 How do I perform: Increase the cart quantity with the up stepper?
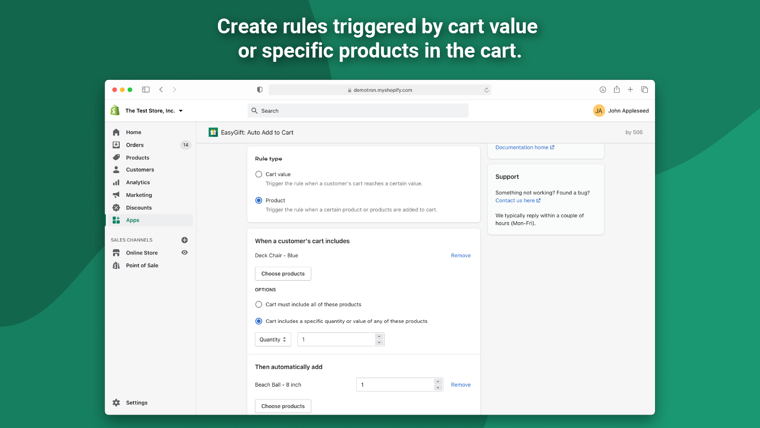pyautogui.click(x=379, y=337)
